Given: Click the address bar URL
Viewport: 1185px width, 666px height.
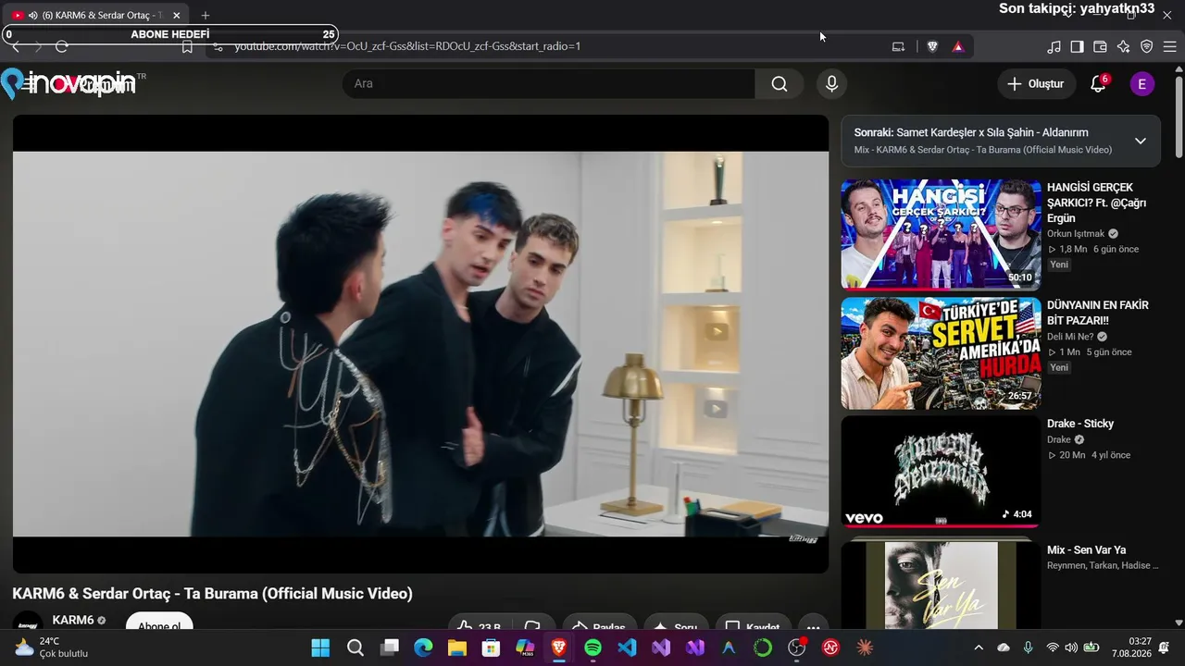Looking at the screenshot, I should [x=407, y=46].
